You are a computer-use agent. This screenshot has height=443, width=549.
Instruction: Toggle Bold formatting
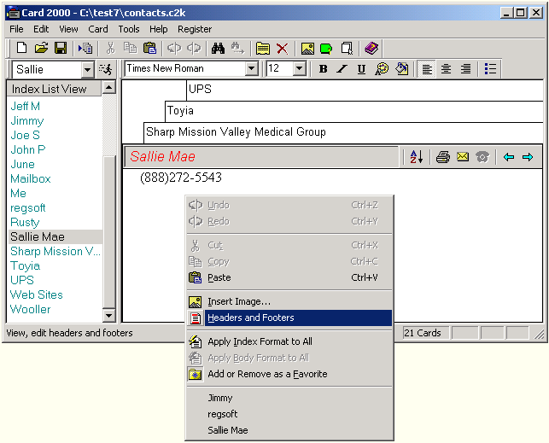tap(324, 69)
